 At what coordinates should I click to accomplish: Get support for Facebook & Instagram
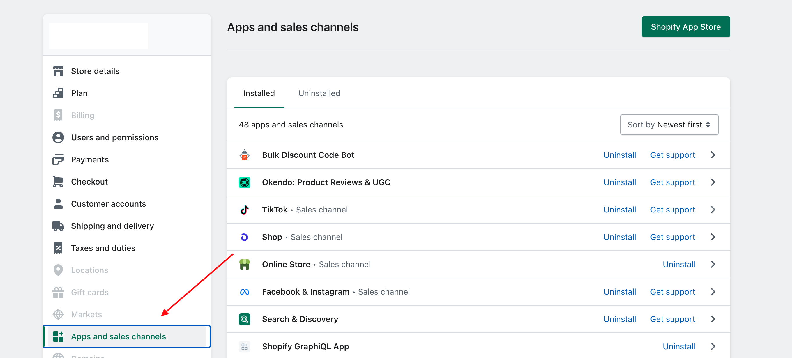tap(672, 292)
